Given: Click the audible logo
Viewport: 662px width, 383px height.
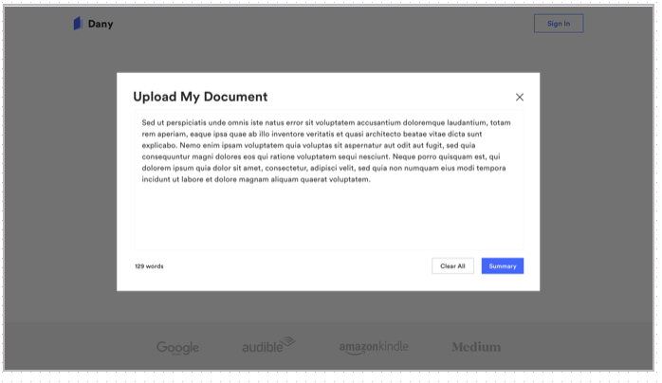Looking at the screenshot, I should (268, 345).
